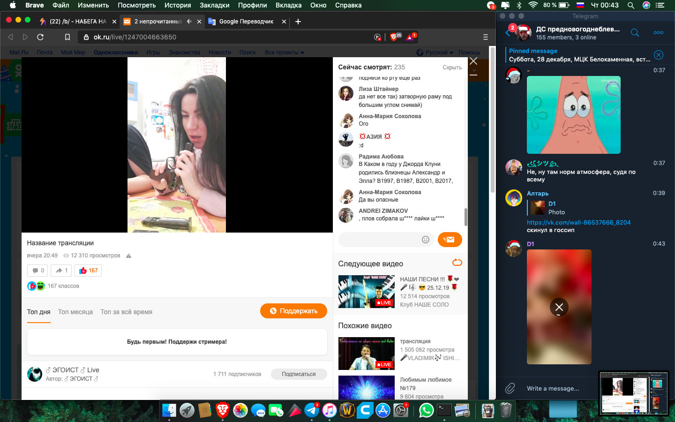The height and width of the screenshot is (422, 675).
Task: Open emoji picker in chat input
Action: 426,240
